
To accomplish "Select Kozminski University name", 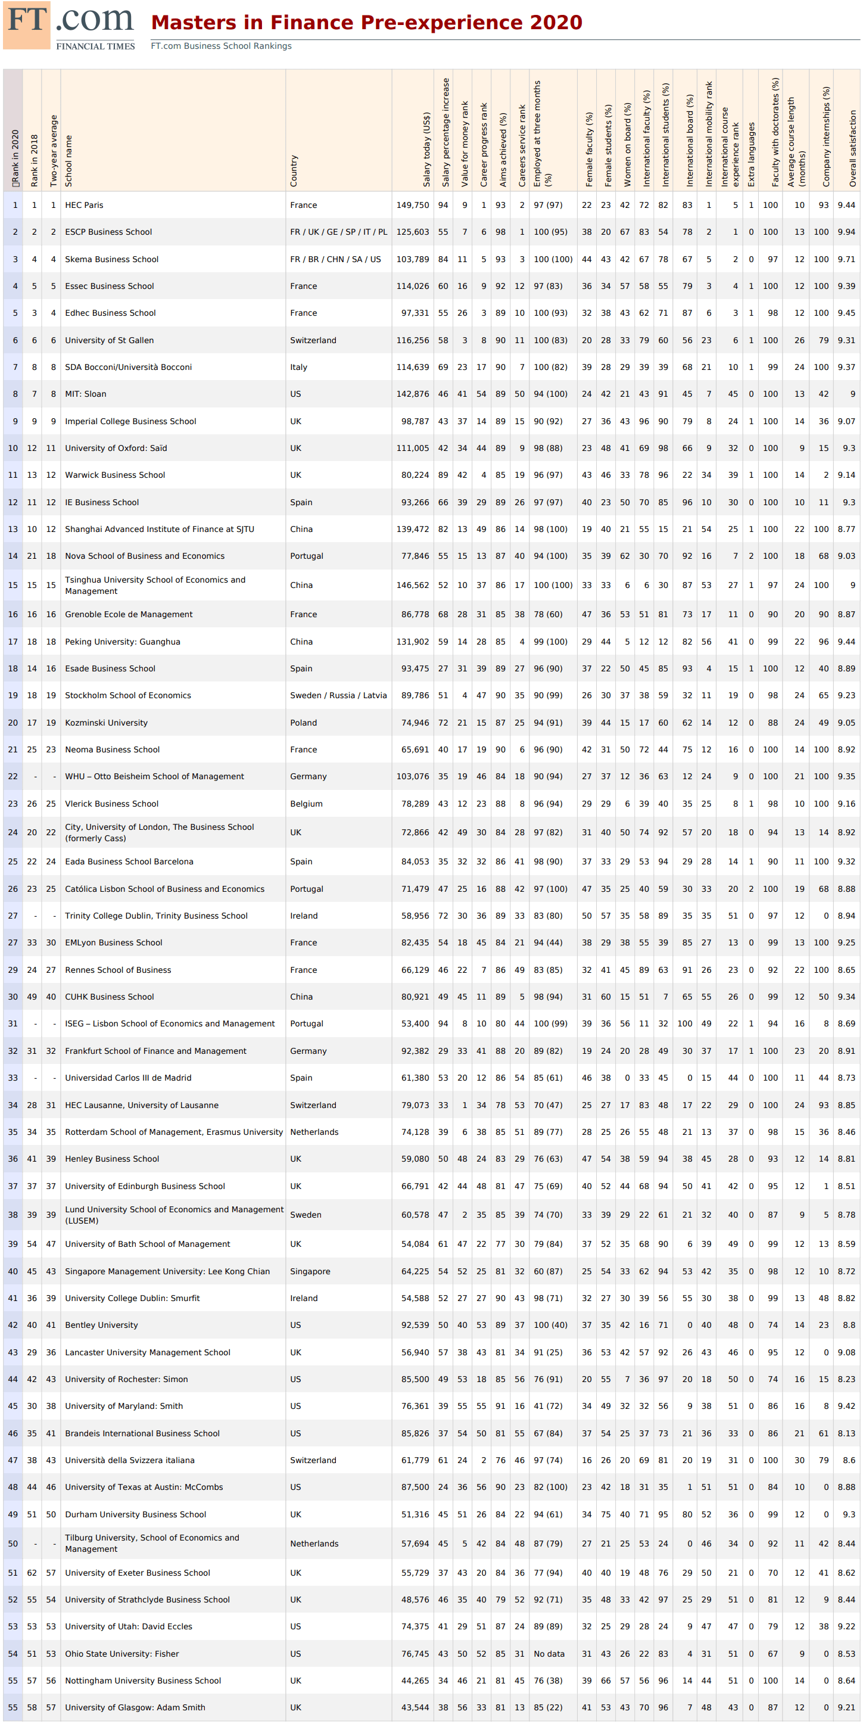I will coord(107,723).
